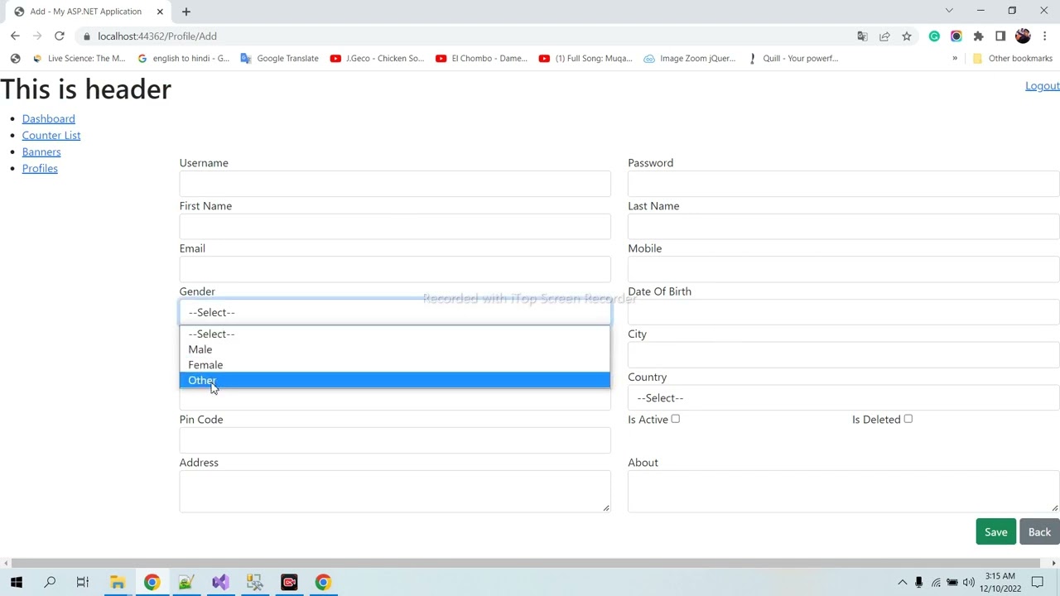Focus the Password field
Image resolution: width=1060 pixels, height=596 pixels.
[844, 184]
